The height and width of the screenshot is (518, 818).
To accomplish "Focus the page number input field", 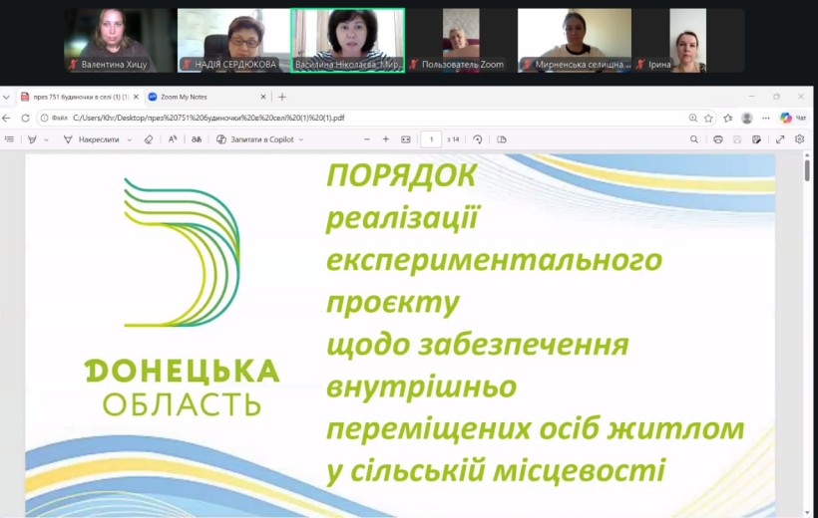I will click(431, 139).
